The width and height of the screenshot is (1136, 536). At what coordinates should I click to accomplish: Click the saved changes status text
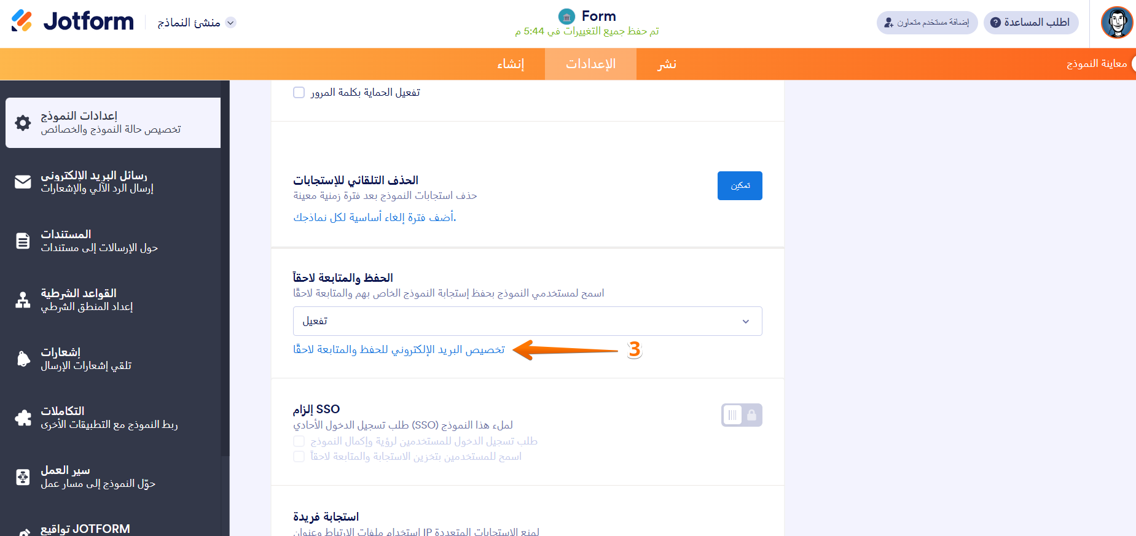click(x=587, y=31)
